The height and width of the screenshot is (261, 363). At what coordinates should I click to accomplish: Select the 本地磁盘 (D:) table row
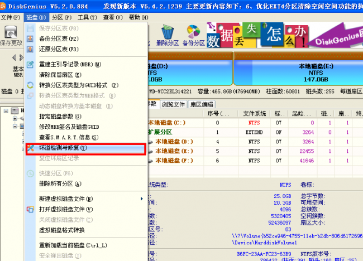click(x=255, y=142)
